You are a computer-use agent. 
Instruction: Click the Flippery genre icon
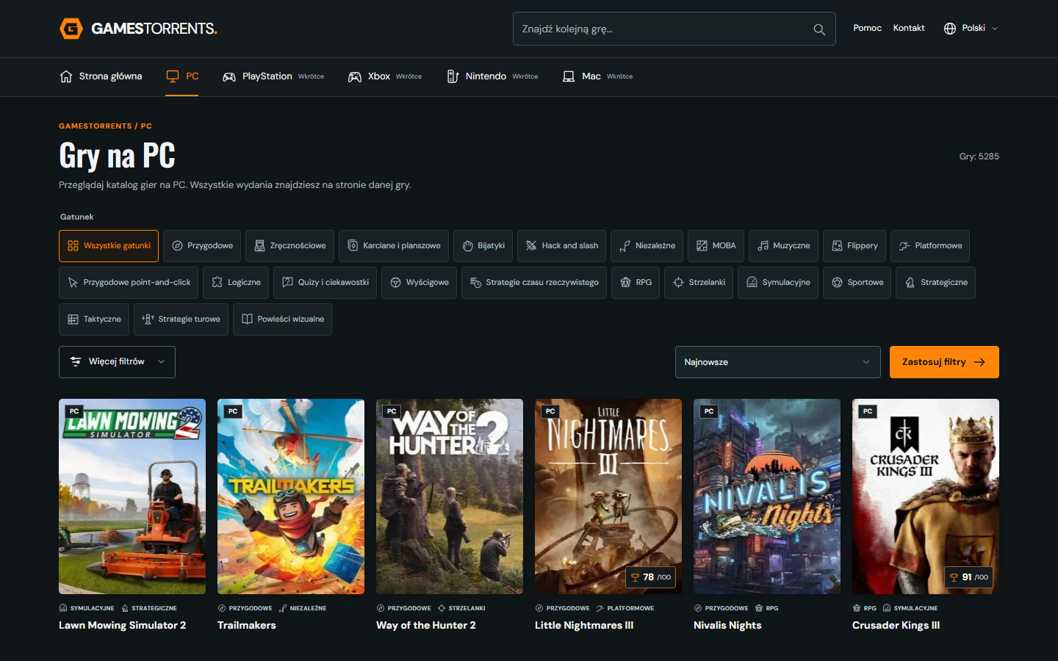tap(838, 246)
